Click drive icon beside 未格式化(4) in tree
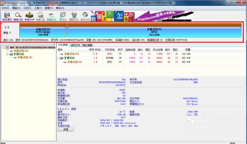Viewport: 247px width, 144px height. pos(15,58)
